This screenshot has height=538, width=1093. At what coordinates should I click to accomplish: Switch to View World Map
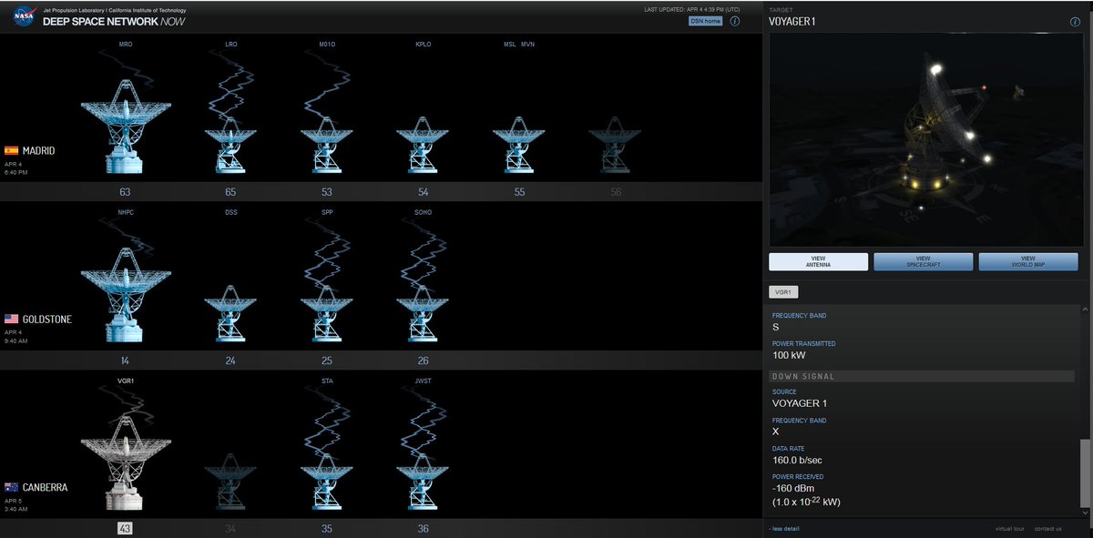click(x=1028, y=262)
